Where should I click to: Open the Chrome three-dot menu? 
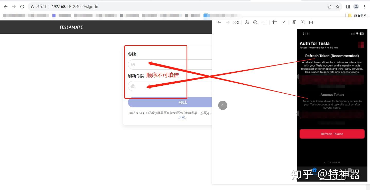click(x=364, y=7)
